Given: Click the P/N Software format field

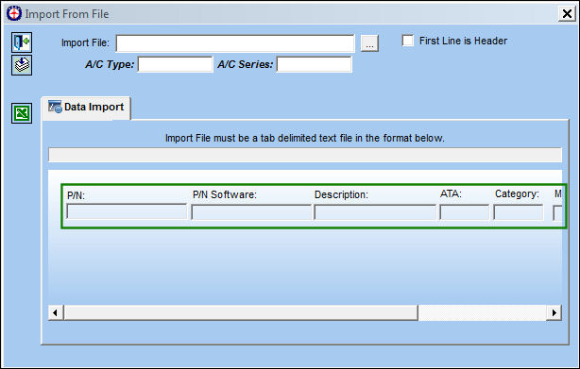Looking at the screenshot, I should click(251, 212).
